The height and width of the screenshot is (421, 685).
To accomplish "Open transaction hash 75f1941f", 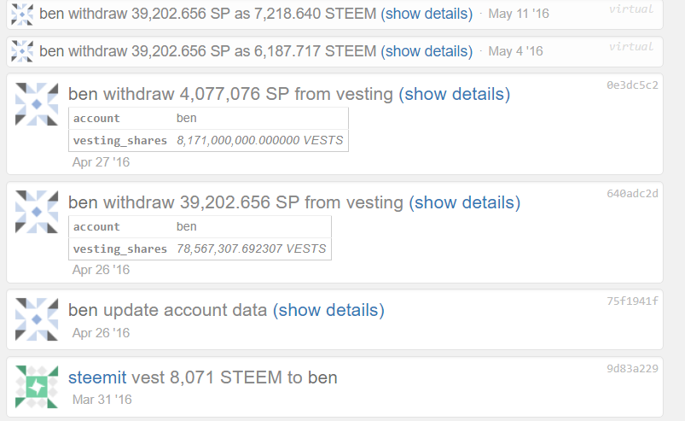I will pos(632,301).
